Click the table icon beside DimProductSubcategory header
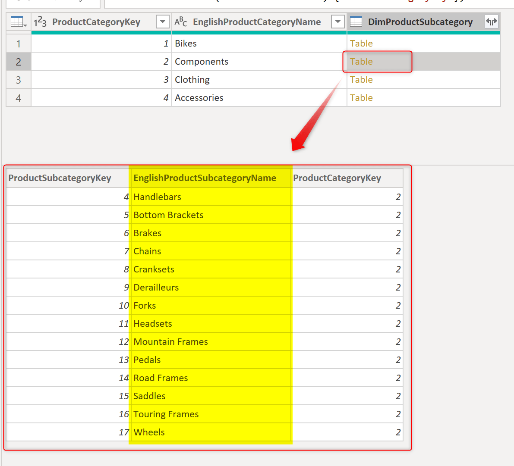The height and width of the screenshot is (466, 514). (x=356, y=21)
